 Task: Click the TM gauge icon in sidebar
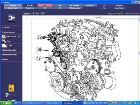pyautogui.click(x=4, y=46)
